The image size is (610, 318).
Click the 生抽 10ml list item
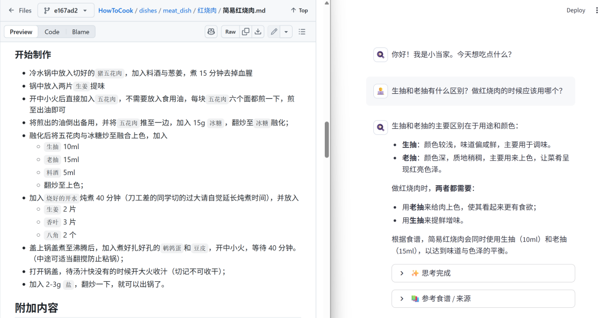pos(62,147)
